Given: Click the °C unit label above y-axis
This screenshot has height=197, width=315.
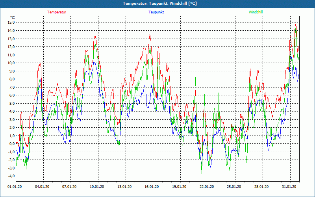Looking at the screenshot, I should (13, 18).
